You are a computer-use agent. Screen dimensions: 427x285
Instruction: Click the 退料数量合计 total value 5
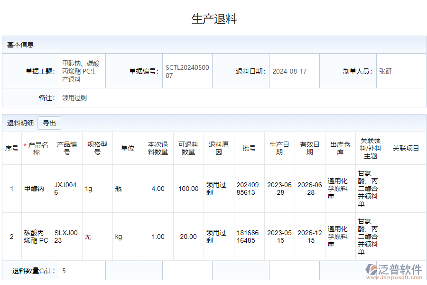pyautogui.click(x=64, y=271)
